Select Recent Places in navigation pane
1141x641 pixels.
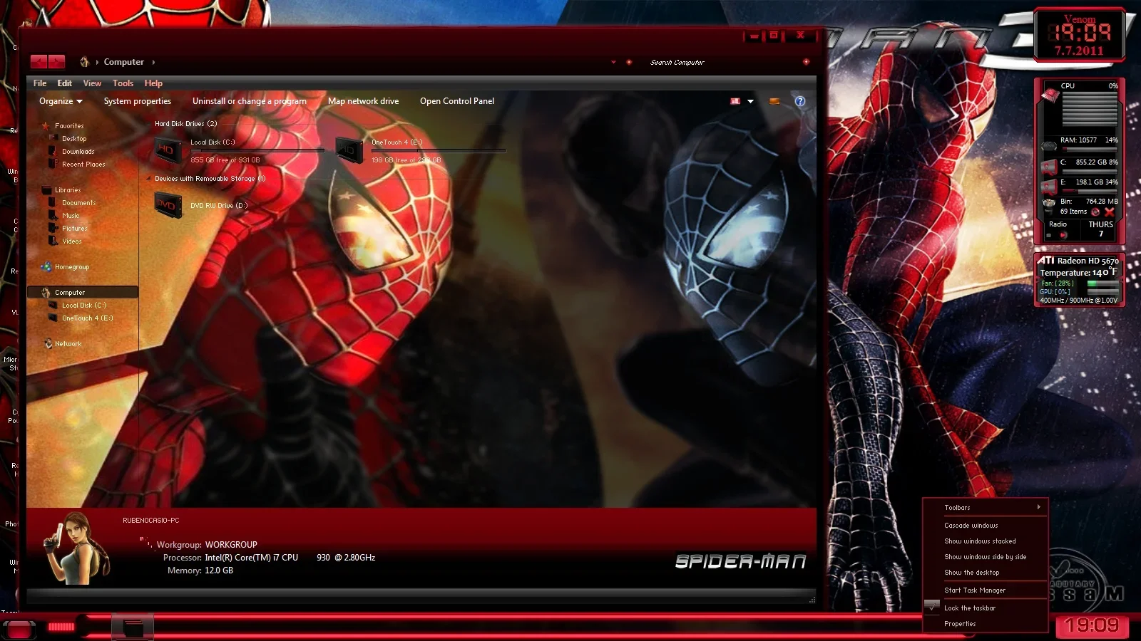point(83,164)
